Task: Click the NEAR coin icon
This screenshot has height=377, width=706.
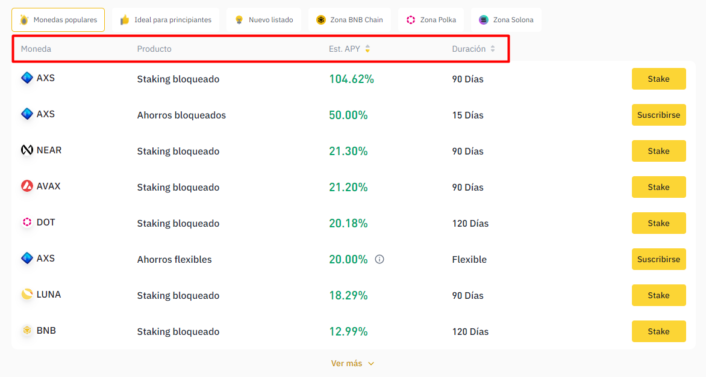Action: (27, 150)
